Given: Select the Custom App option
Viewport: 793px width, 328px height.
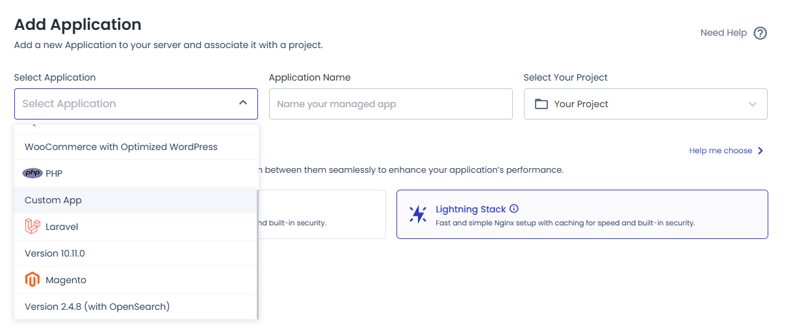Looking at the screenshot, I should pos(53,200).
